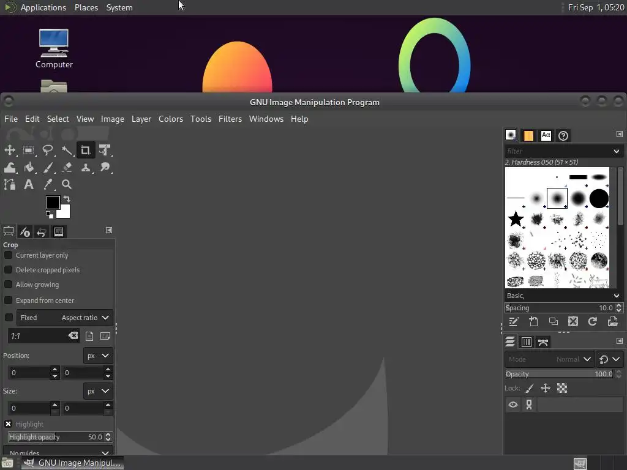Open the Applications system menu
The image size is (627, 470).
point(43,7)
